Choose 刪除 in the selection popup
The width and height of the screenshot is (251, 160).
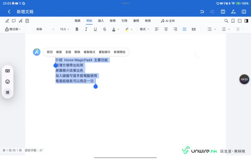(77, 52)
